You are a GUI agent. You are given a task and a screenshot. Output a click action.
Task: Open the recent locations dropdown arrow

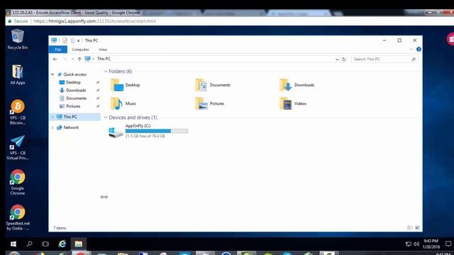72,59
